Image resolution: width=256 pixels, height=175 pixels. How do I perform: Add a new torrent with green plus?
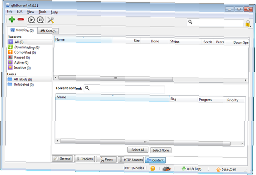(x=12, y=19)
